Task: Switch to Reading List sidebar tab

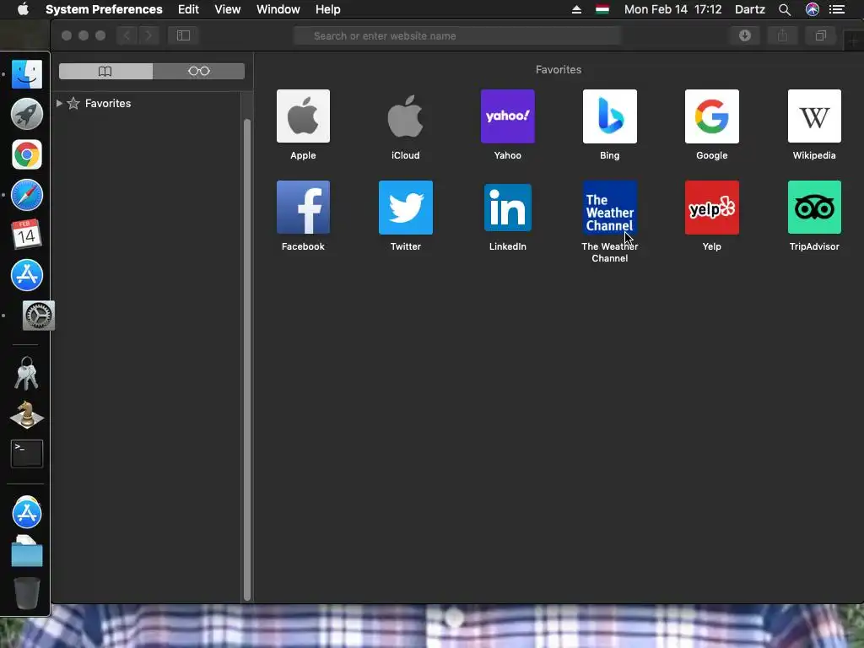Action: [x=199, y=71]
